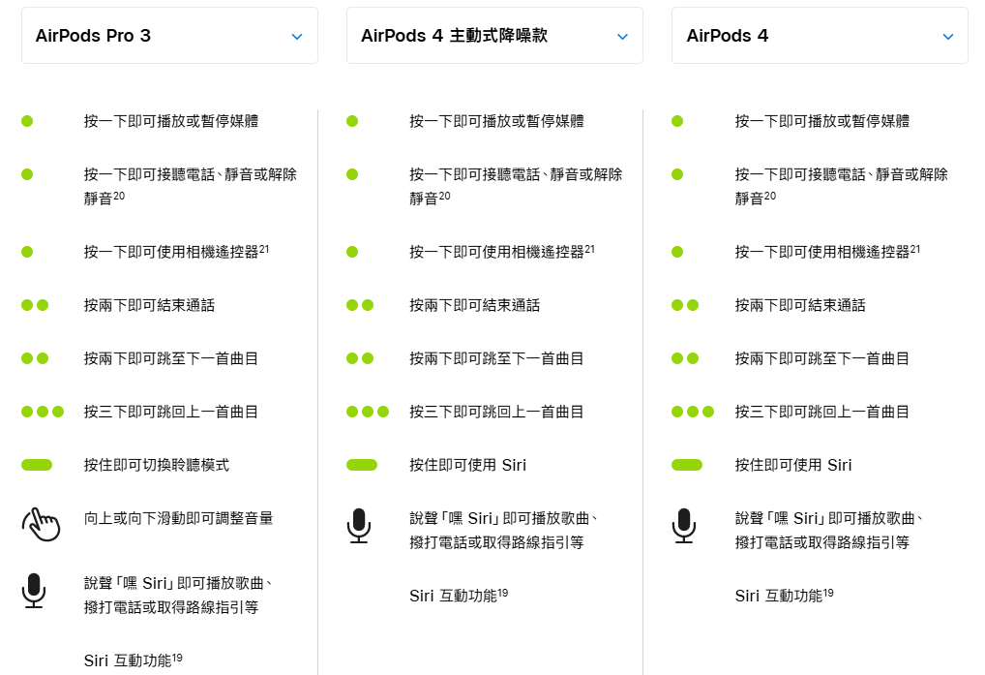Click 按住即可使用 Siri in plain AirPods 4 column
This screenshot has height=675, width=985.
[x=793, y=465]
